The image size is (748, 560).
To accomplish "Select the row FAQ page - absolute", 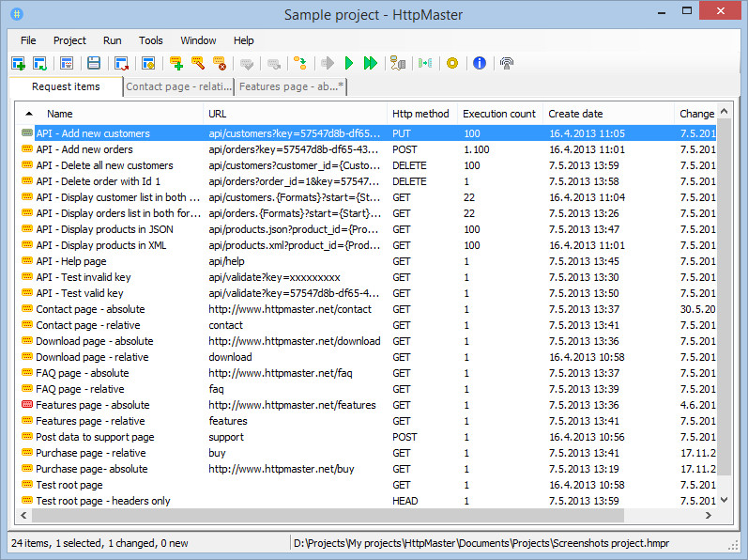I will [x=366, y=373].
